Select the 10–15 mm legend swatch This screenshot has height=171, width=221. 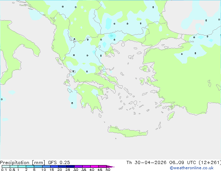[46, 166]
